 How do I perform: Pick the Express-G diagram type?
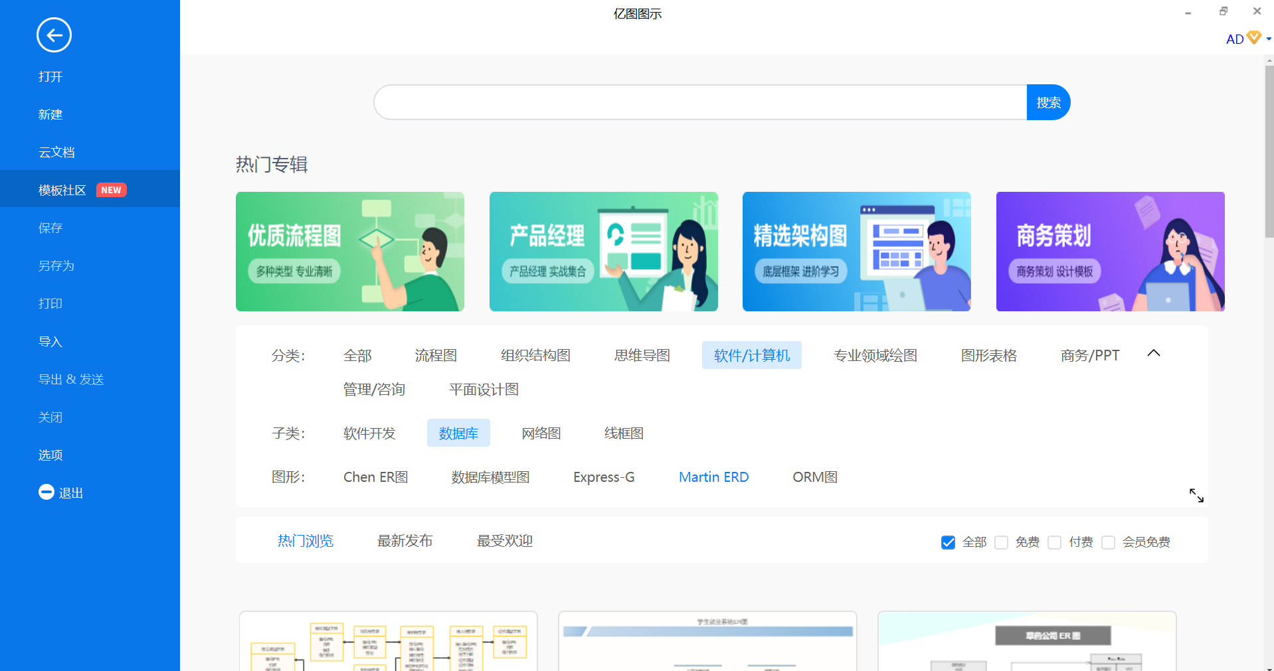604,477
